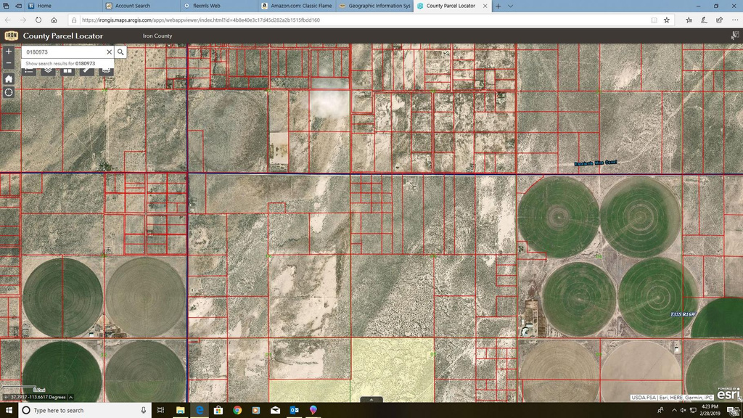Run the parcel search with the magnifier icon
Image resolution: width=743 pixels, height=418 pixels.
(x=120, y=52)
